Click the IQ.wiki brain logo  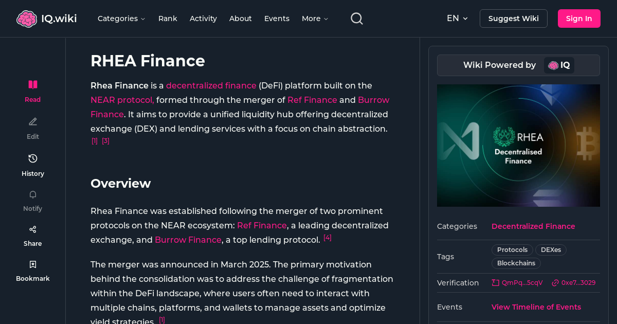tap(27, 18)
